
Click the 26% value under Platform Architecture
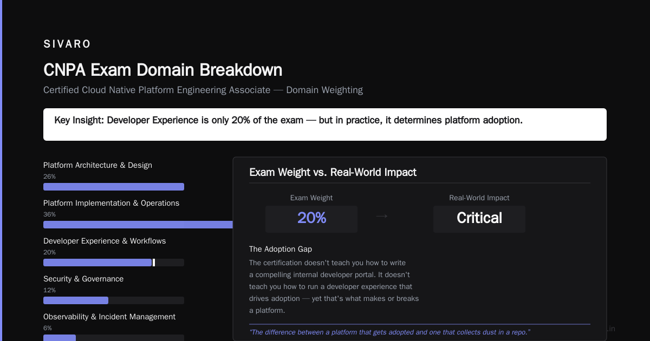tap(49, 176)
